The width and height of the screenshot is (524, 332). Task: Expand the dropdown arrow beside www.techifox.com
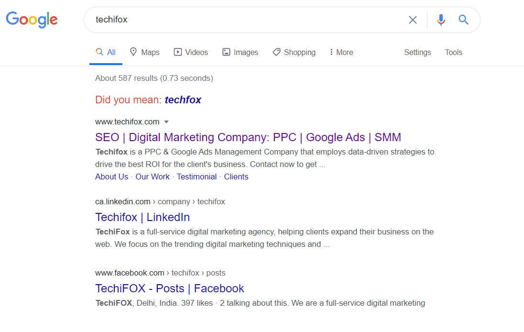point(166,122)
